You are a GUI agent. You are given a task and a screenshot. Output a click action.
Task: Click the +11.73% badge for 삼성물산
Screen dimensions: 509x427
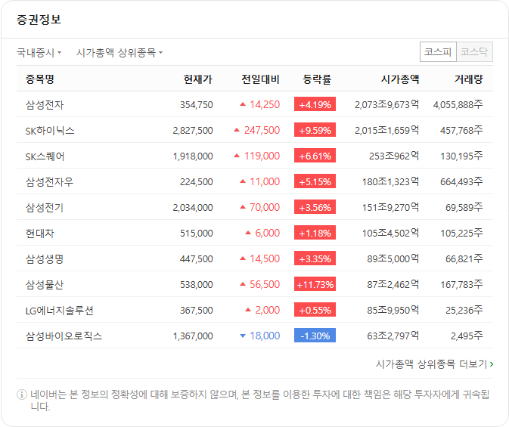click(315, 284)
